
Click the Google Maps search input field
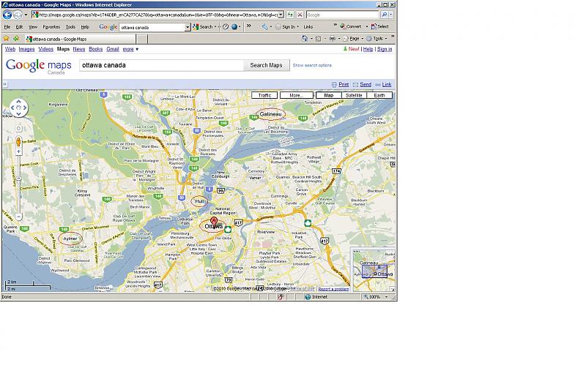pos(161,65)
